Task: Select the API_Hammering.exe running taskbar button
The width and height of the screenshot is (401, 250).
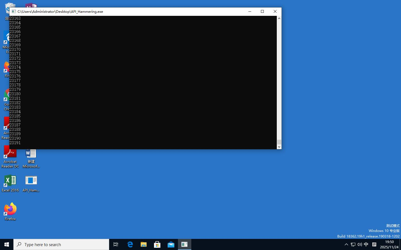Action: coord(185,244)
